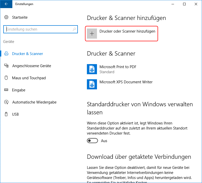Click the Maus und Touchpad mouse icon

(6, 78)
